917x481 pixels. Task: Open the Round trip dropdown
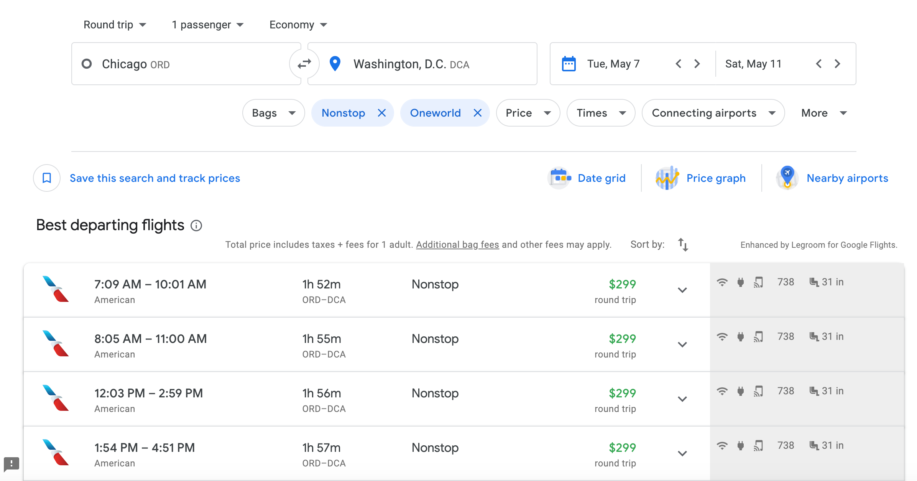115,25
